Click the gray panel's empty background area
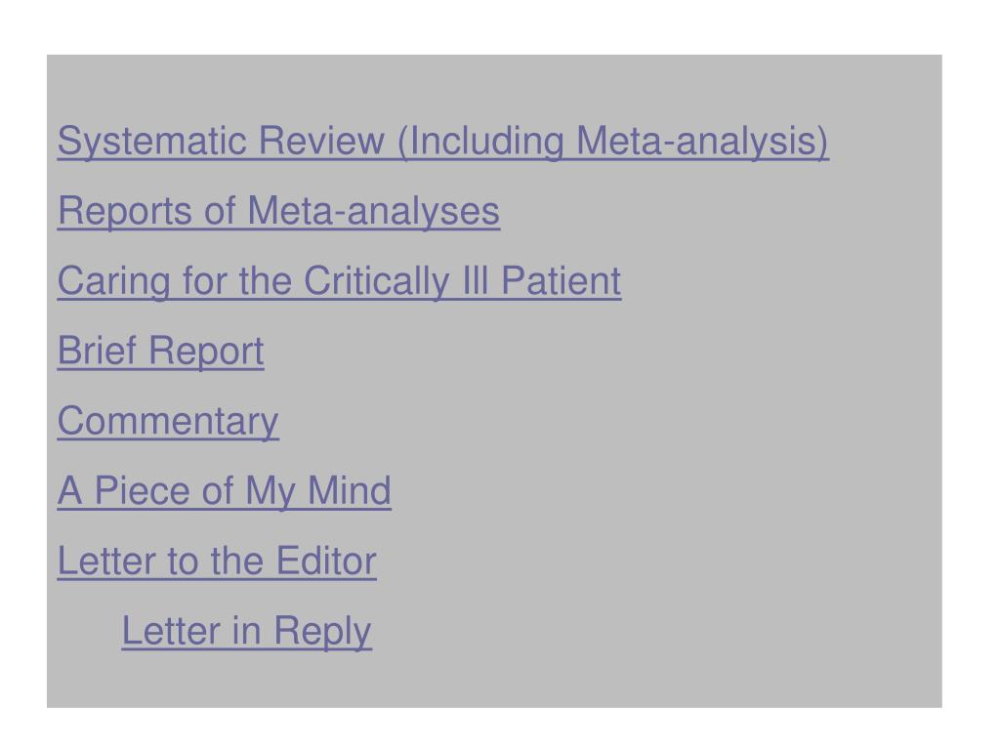 [766, 446]
